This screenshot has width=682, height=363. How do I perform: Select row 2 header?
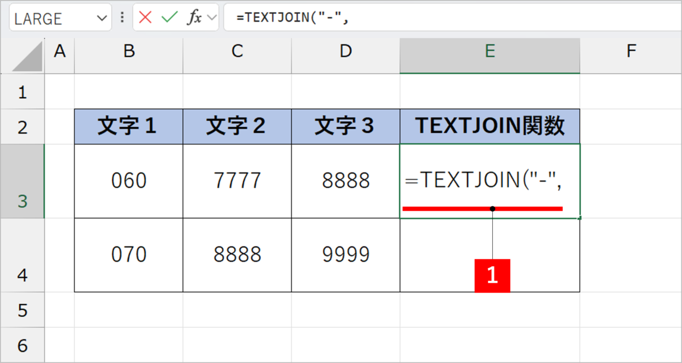(x=22, y=127)
